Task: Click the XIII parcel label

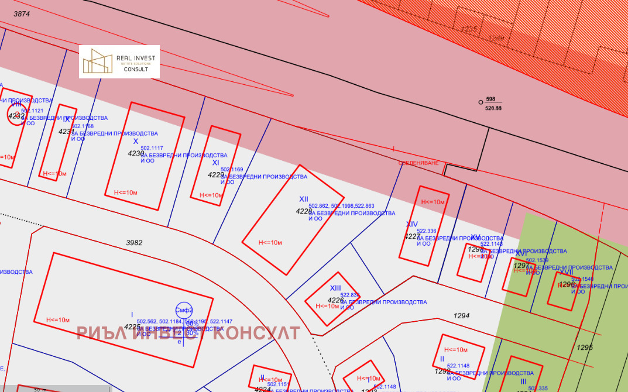Action: coord(335,288)
